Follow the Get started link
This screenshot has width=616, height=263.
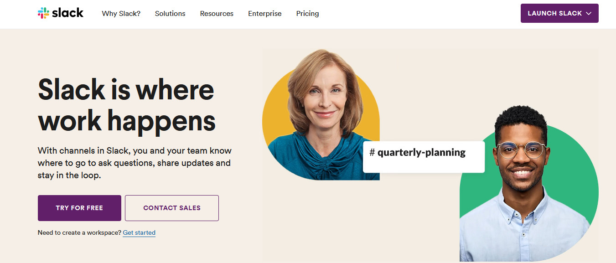(139, 232)
